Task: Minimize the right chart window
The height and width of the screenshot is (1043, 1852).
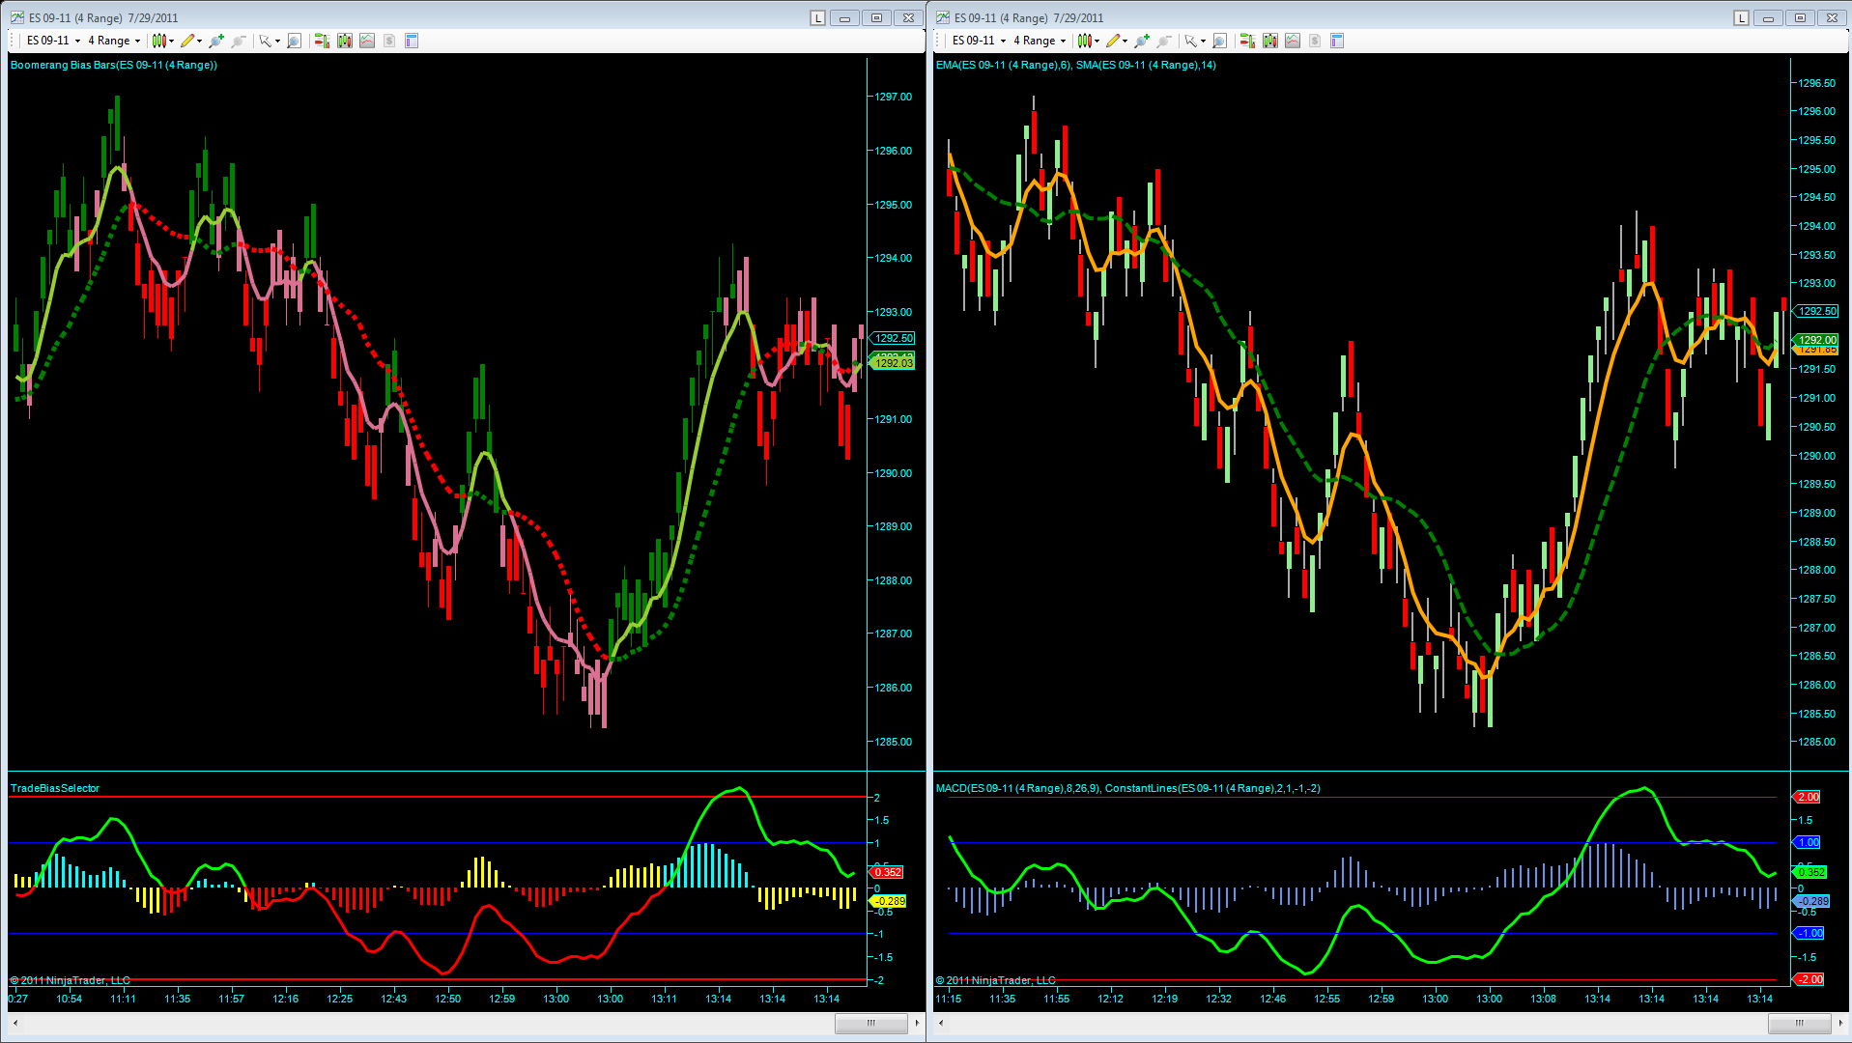Action: [x=1768, y=17]
